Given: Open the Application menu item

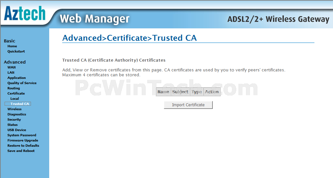Looking at the screenshot, I should click(x=17, y=78).
